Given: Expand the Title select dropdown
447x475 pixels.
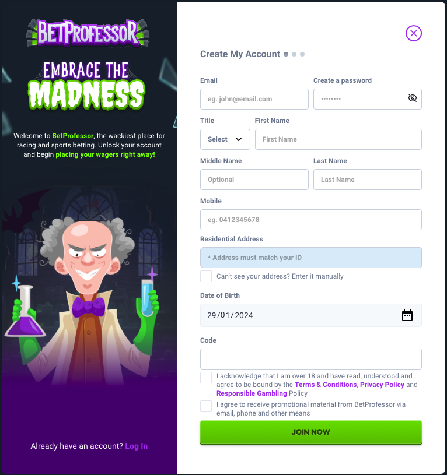Looking at the screenshot, I should [x=225, y=139].
